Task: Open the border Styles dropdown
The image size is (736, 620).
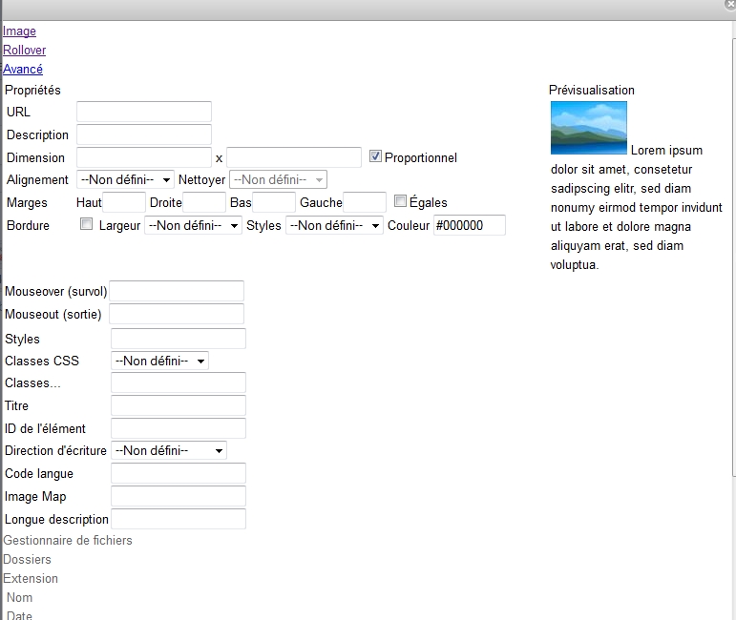Action: click(x=334, y=225)
